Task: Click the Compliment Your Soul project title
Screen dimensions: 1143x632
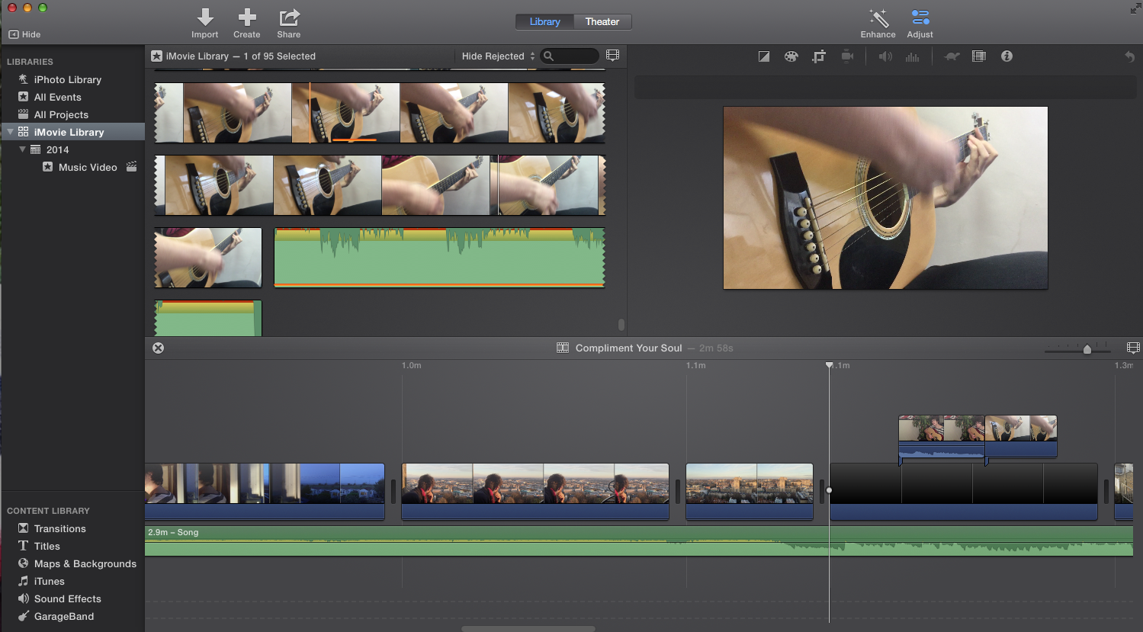Action: (x=628, y=348)
